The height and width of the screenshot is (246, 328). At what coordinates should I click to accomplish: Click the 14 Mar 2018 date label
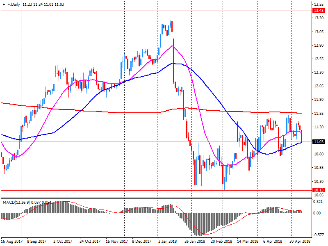click(248, 241)
